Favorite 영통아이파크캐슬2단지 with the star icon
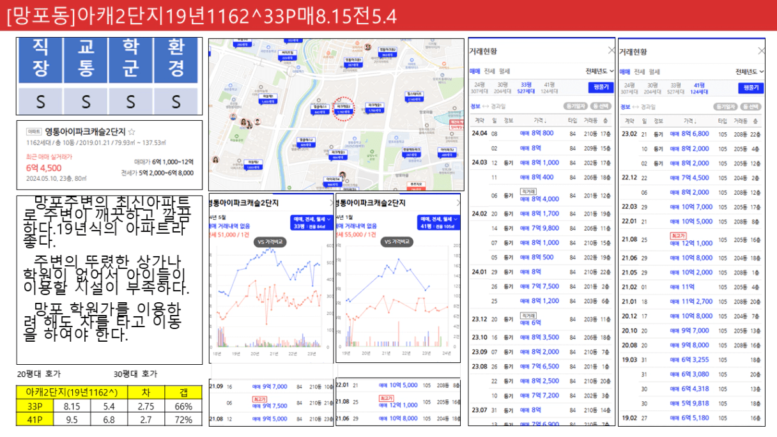Image resolution: width=777 pixels, height=437 pixels. click(x=131, y=132)
